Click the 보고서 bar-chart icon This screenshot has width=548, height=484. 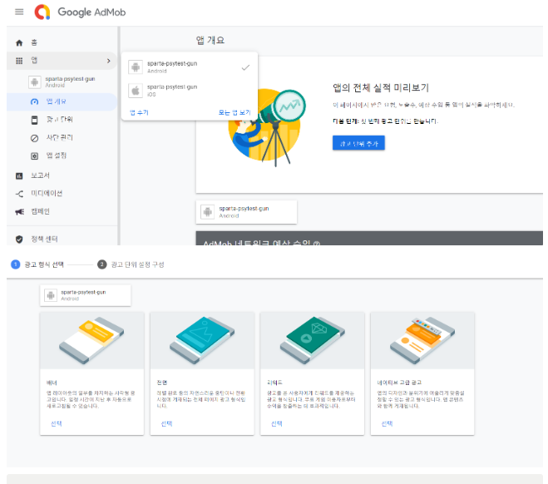19,176
